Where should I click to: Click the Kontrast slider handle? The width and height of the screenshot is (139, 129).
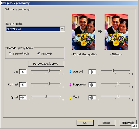49,84
